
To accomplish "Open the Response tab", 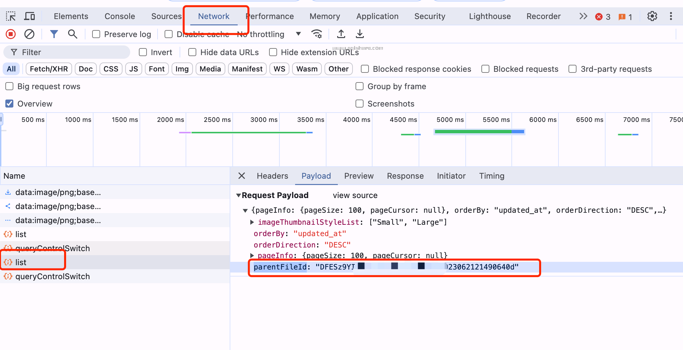I will [405, 176].
